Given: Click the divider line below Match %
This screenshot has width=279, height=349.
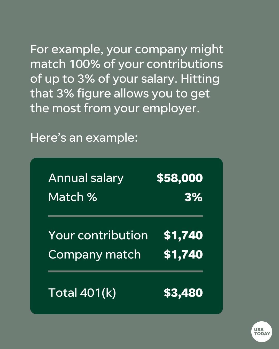Looking at the screenshot, I should click(x=125, y=216).
